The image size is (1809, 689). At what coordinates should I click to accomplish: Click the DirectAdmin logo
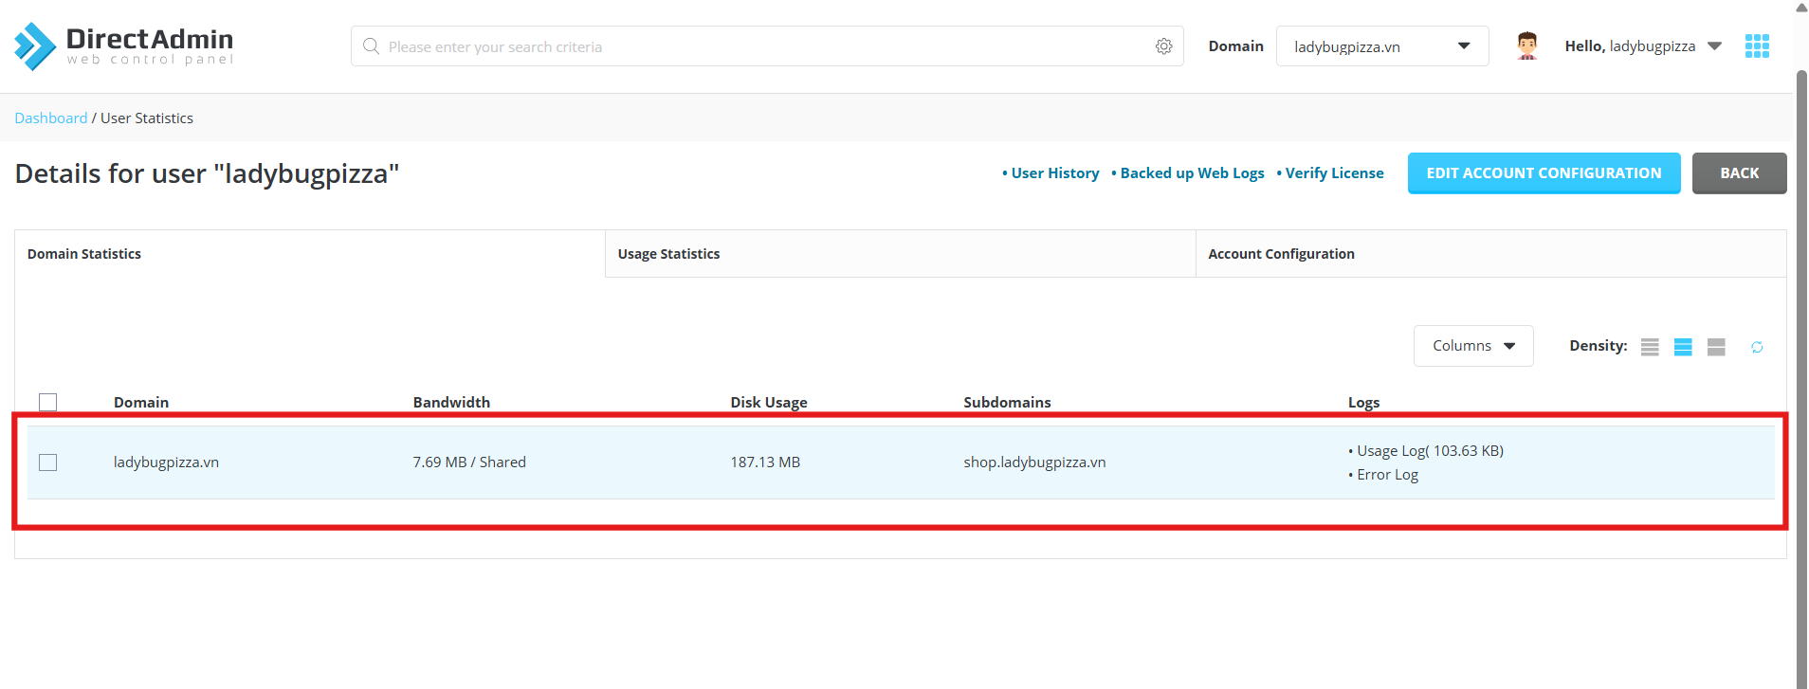tap(123, 46)
